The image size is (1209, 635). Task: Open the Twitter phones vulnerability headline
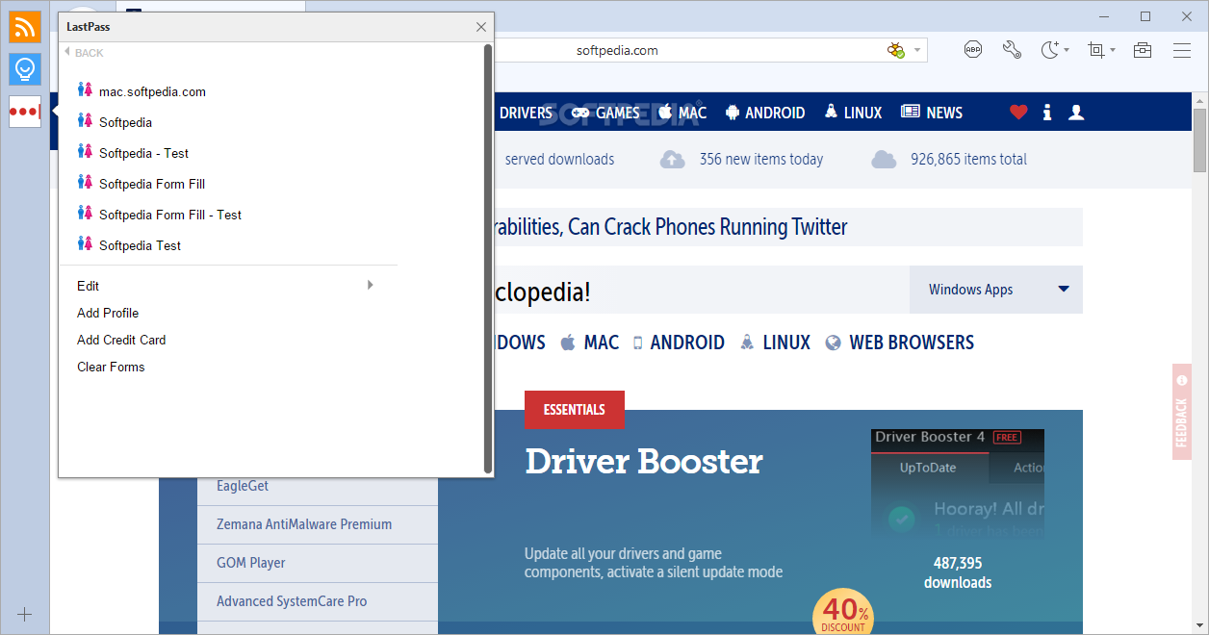pyautogui.click(x=671, y=227)
